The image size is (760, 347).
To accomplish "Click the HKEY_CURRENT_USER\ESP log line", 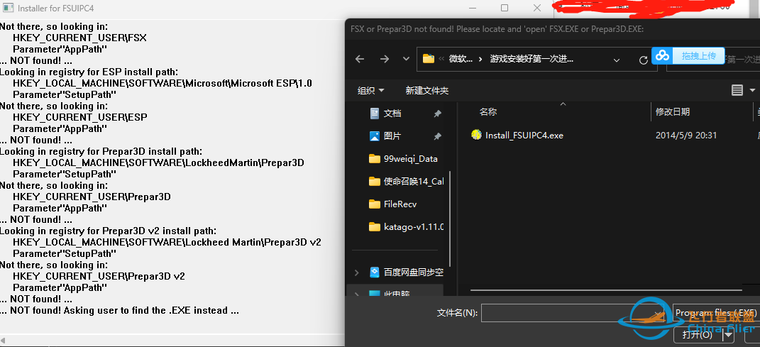I will click(x=80, y=117).
